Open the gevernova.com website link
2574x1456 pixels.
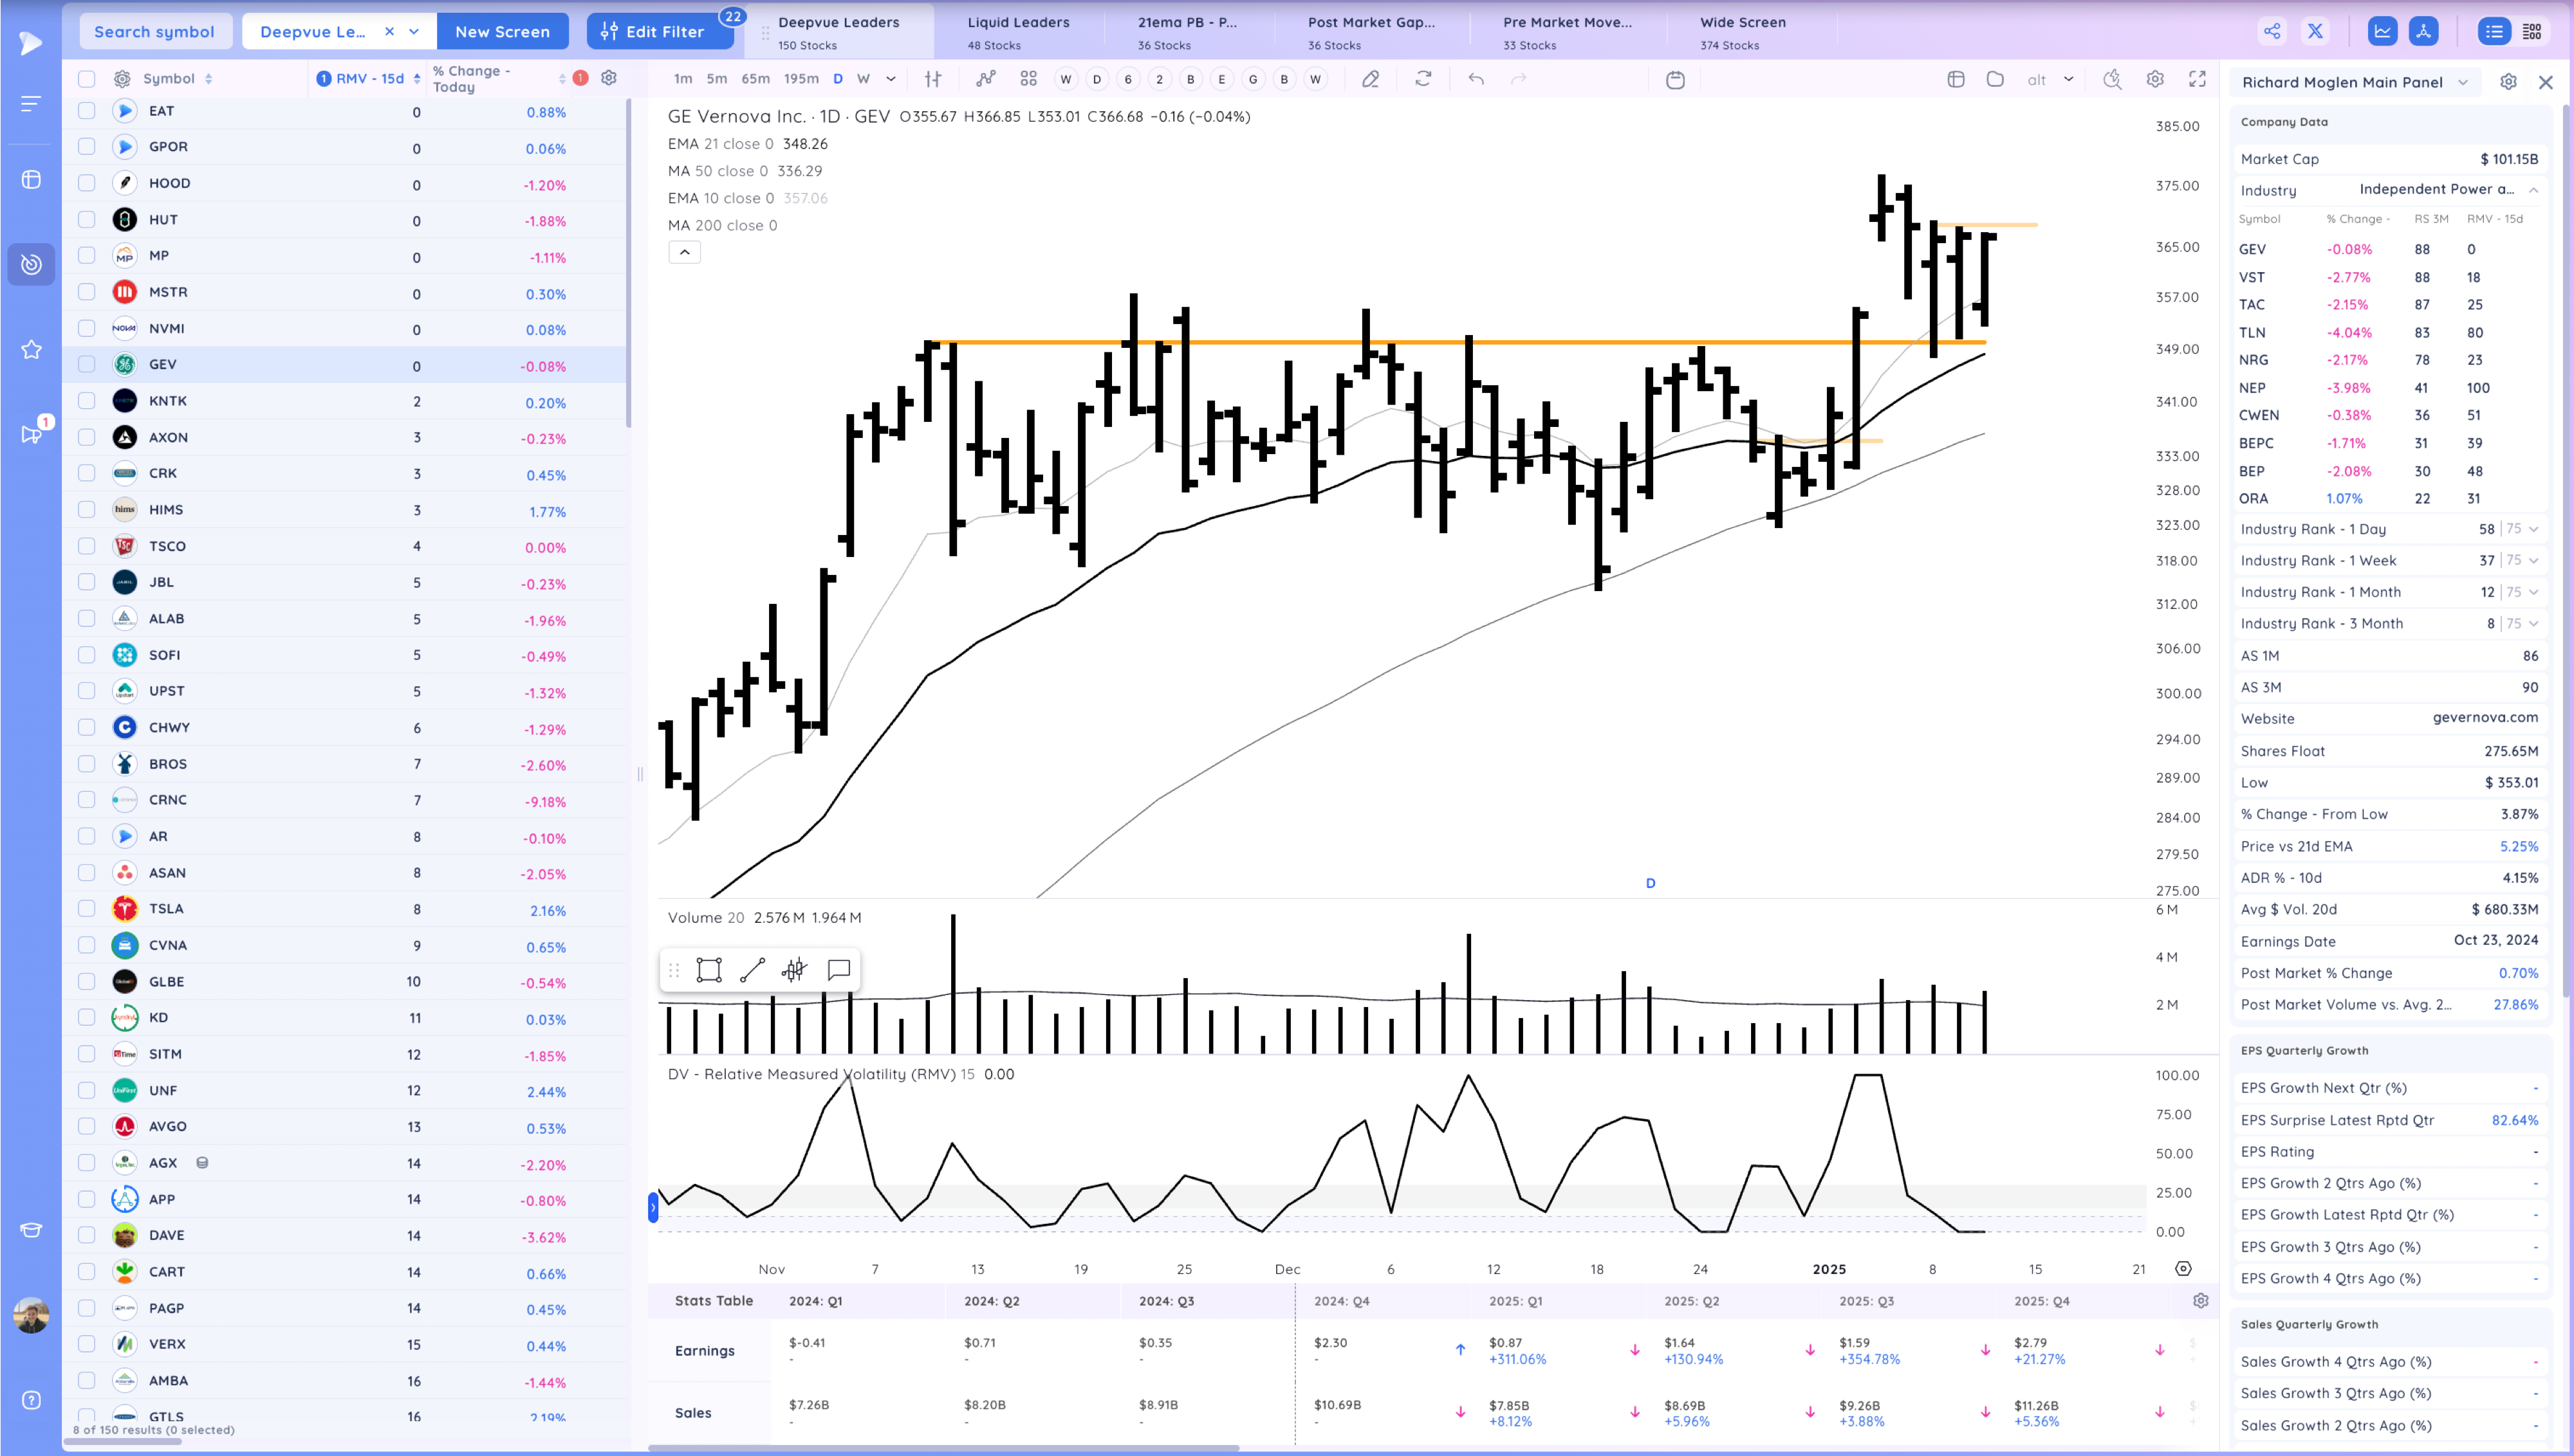click(2485, 717)
